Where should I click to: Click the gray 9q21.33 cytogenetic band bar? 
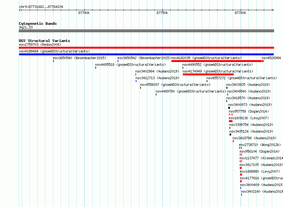coord(146,31)
